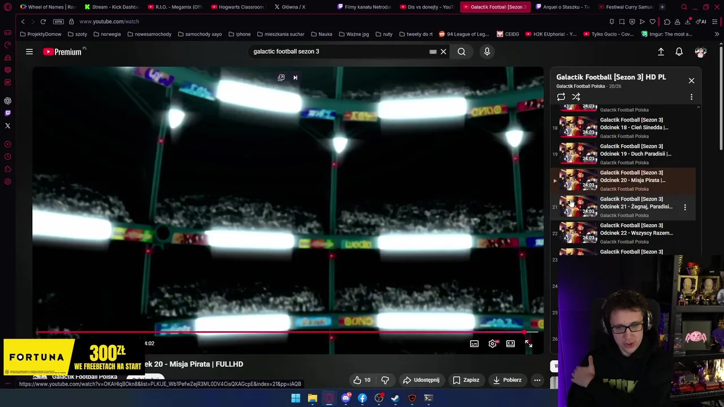
Task: Open more actions (three dots) under video
Action: 537,380
